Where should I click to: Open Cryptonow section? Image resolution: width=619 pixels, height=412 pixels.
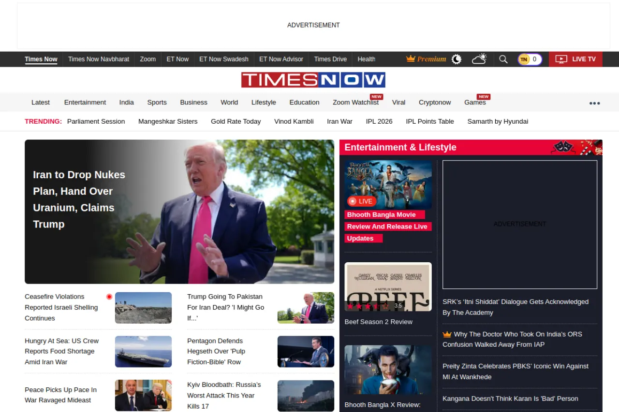pyautogui.click(x=435, y=102)
